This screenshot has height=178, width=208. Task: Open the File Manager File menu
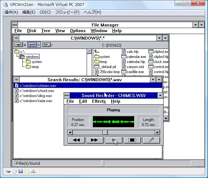pos(18,31)
